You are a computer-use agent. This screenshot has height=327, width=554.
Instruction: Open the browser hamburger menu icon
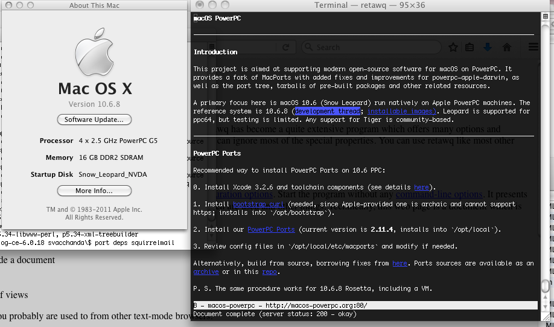point(533,47)
